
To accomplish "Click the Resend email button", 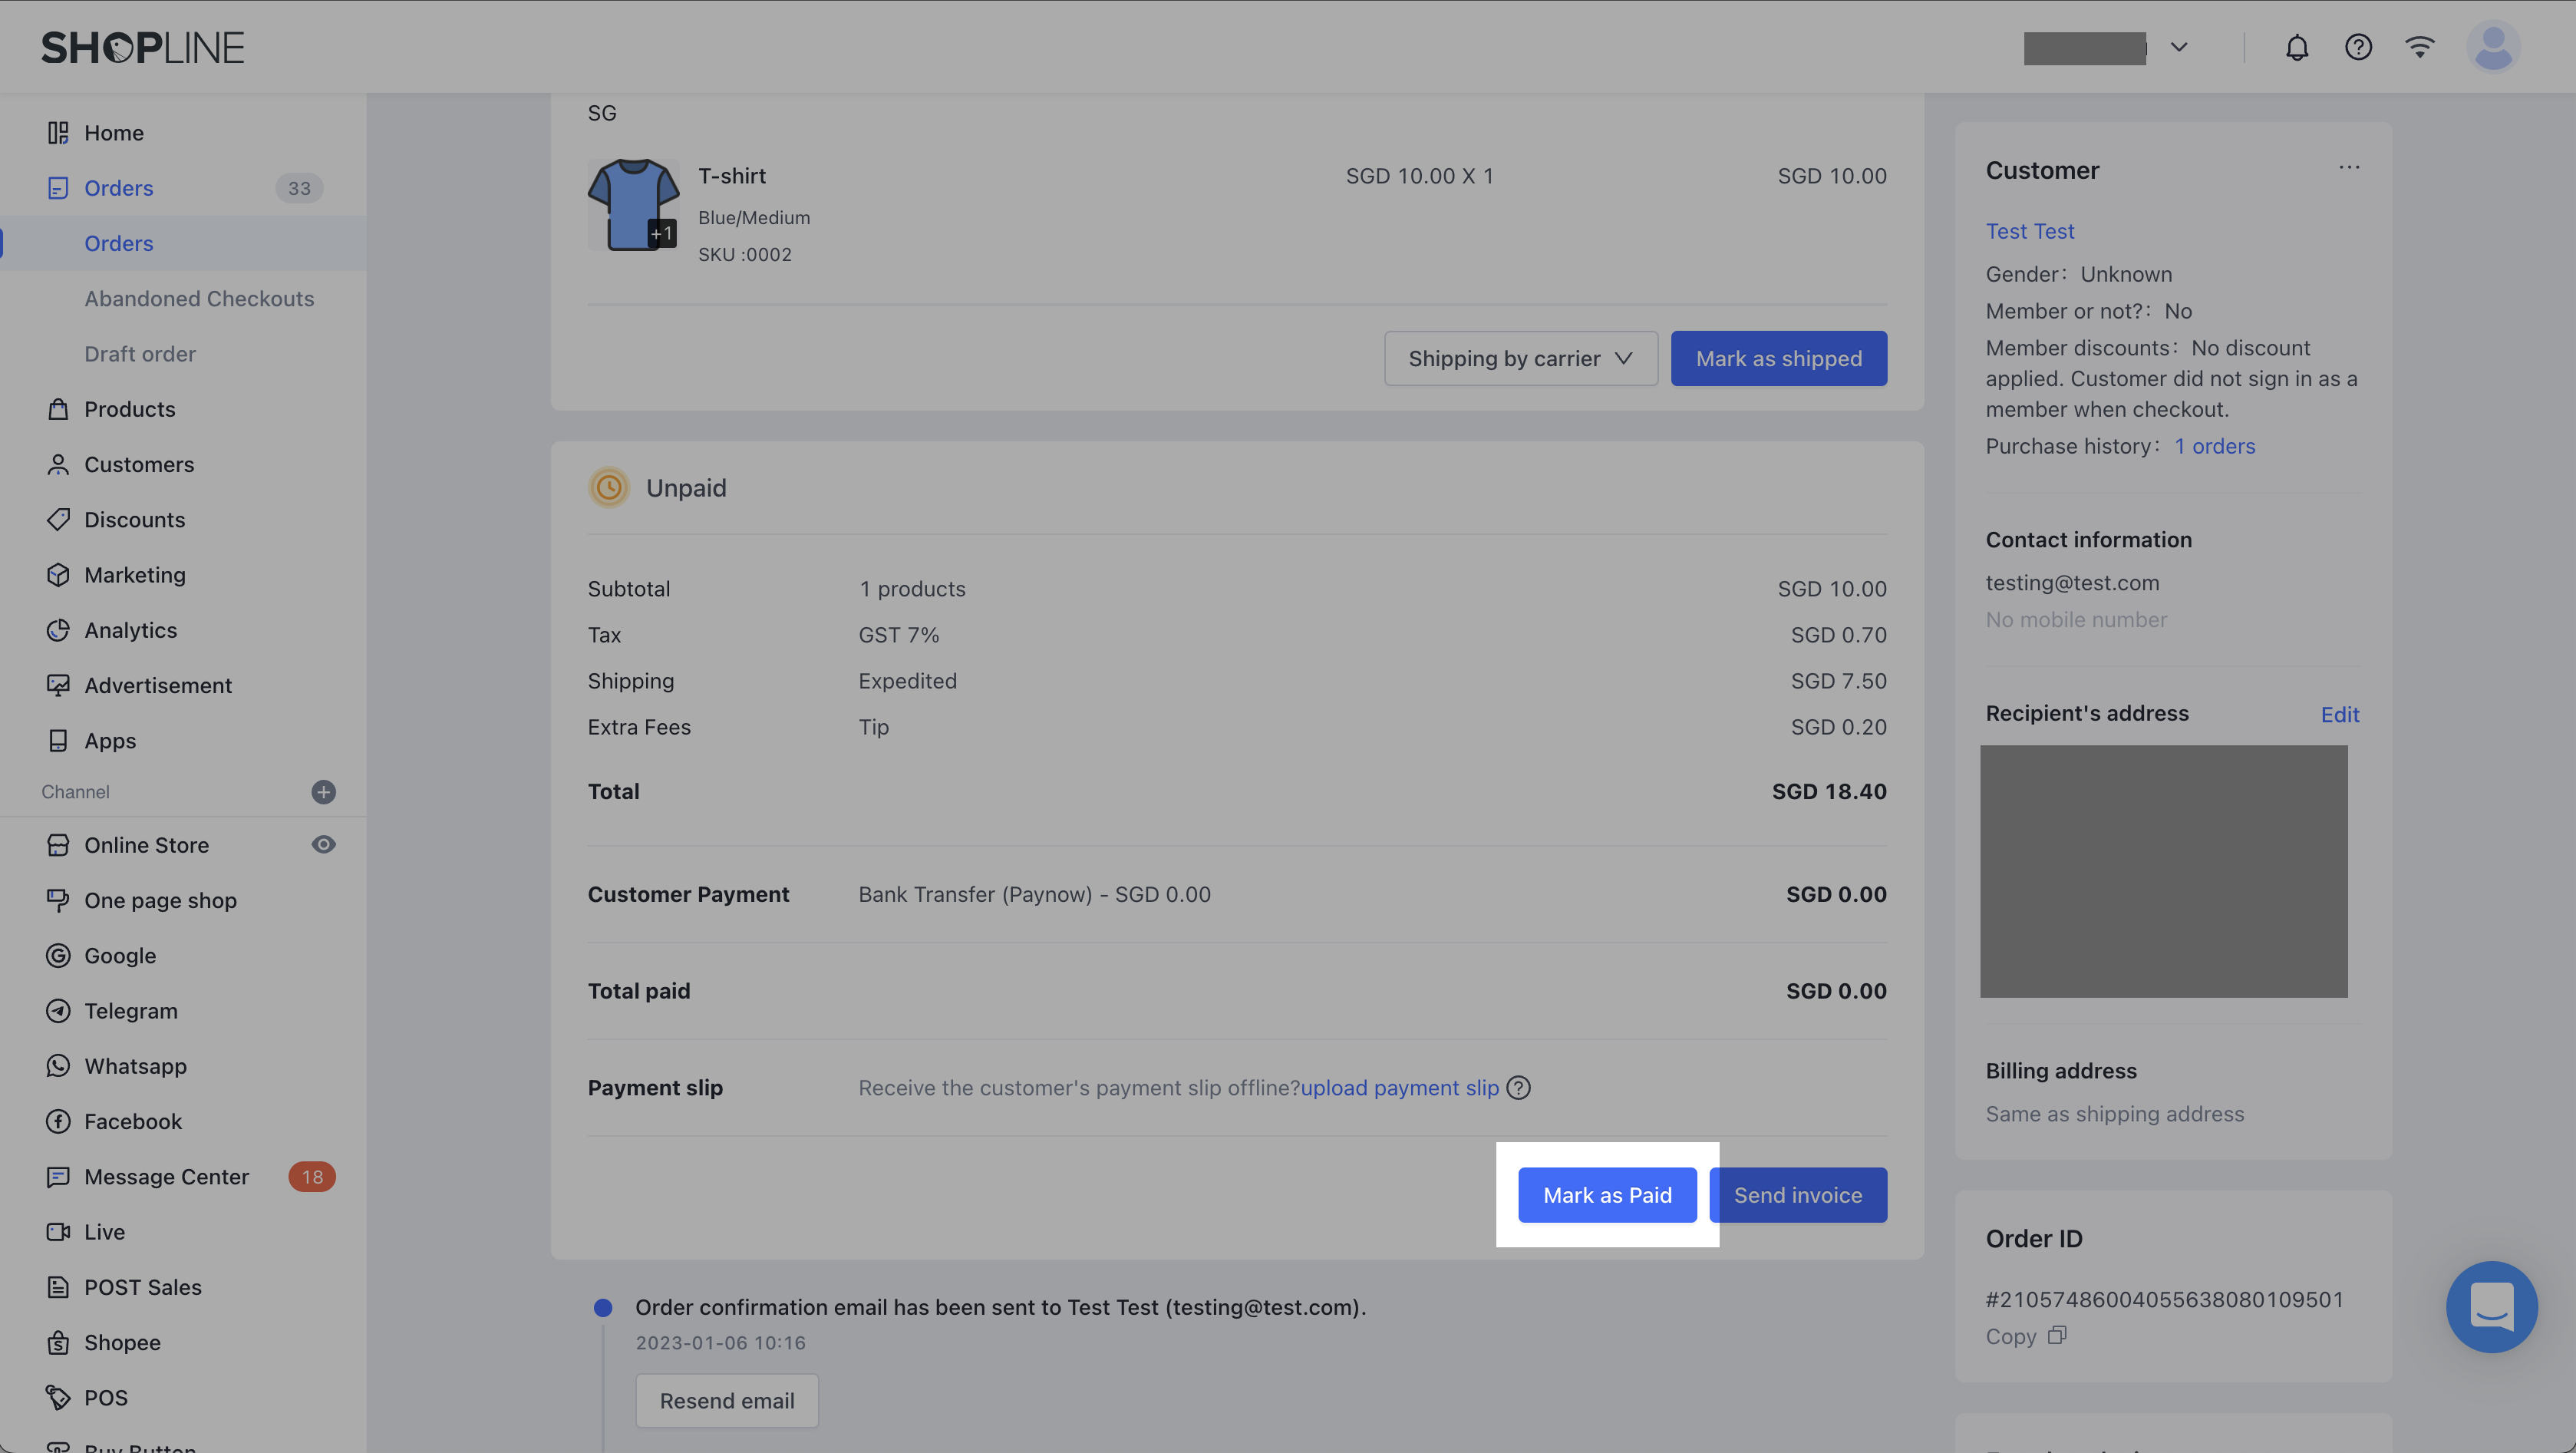I will pos(727,1401).
